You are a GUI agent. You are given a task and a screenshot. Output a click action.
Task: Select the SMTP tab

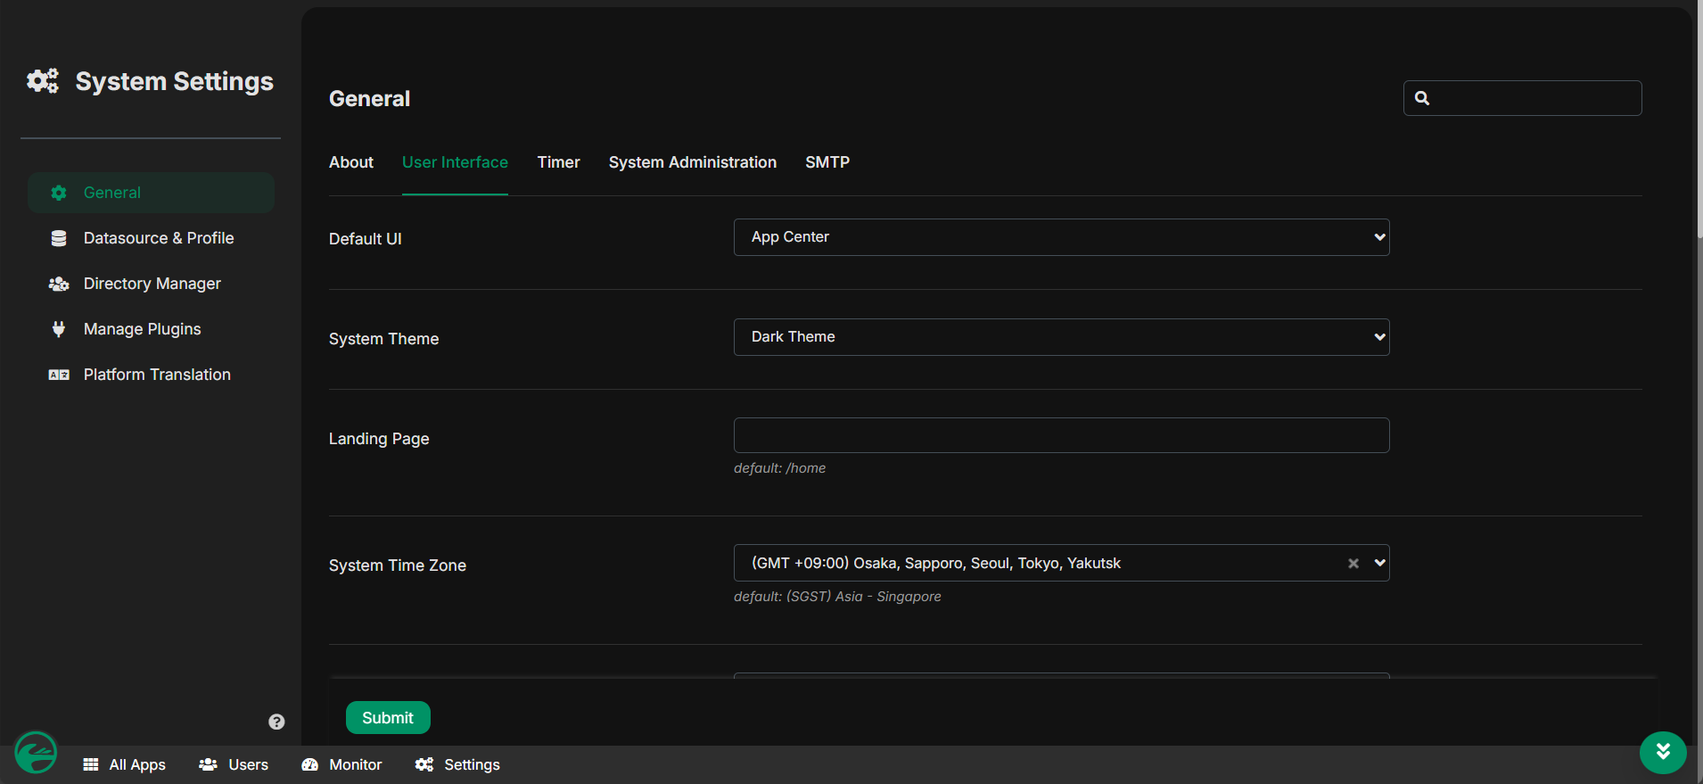[827, 162]
